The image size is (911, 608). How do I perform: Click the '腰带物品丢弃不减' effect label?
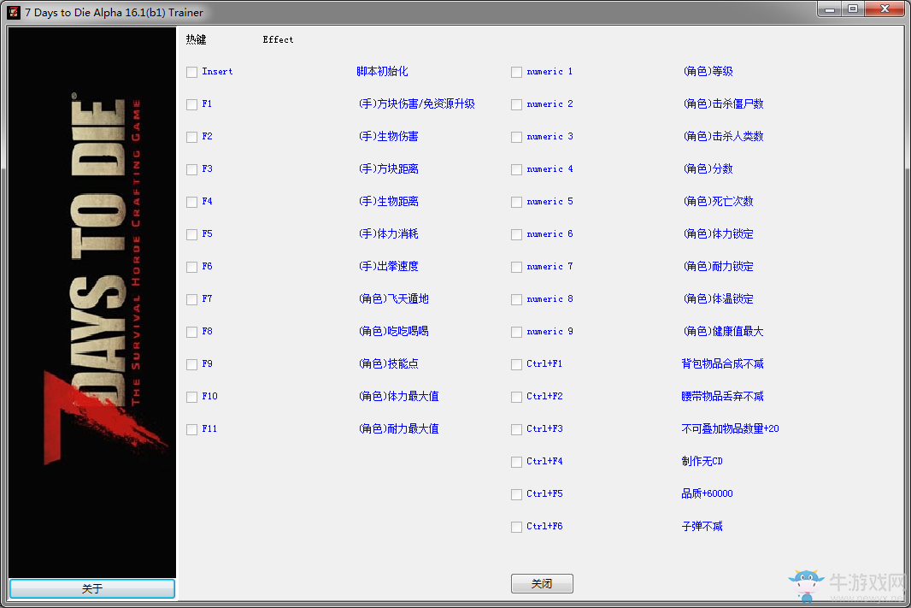723,397
